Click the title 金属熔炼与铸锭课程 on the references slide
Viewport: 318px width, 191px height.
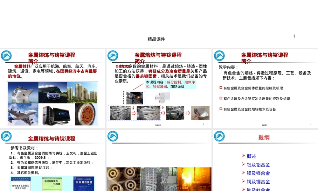click(x=52, y=138)
